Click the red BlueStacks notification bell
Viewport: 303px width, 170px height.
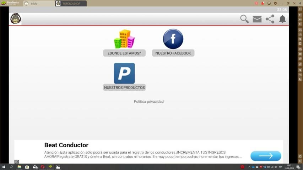(263, 3)
